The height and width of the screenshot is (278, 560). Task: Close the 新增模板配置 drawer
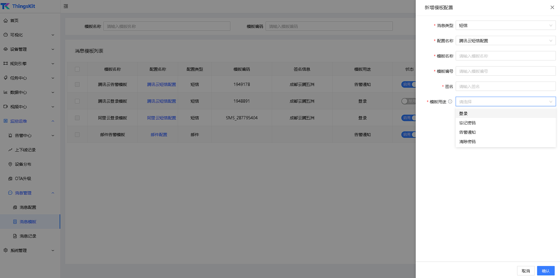coord(552,7)
